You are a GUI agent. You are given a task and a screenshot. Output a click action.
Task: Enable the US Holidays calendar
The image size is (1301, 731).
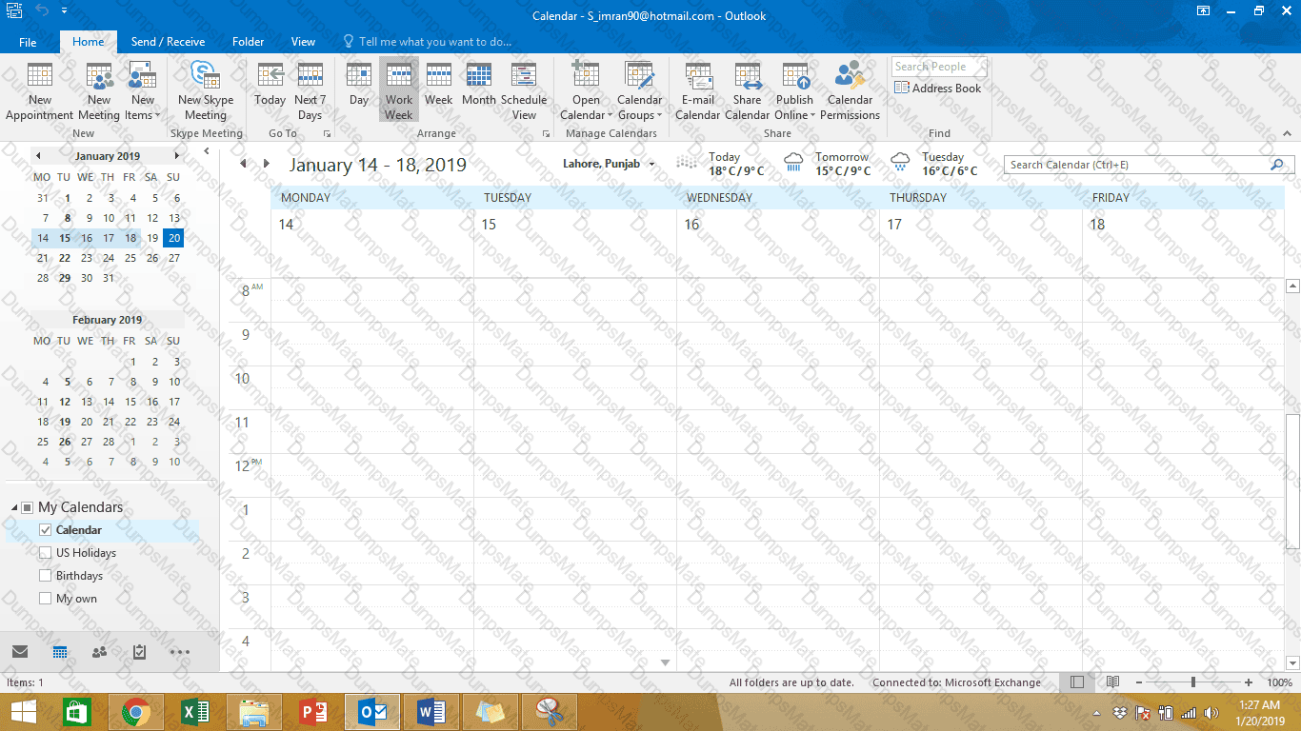pyautogui.click(x=45, y=553)
